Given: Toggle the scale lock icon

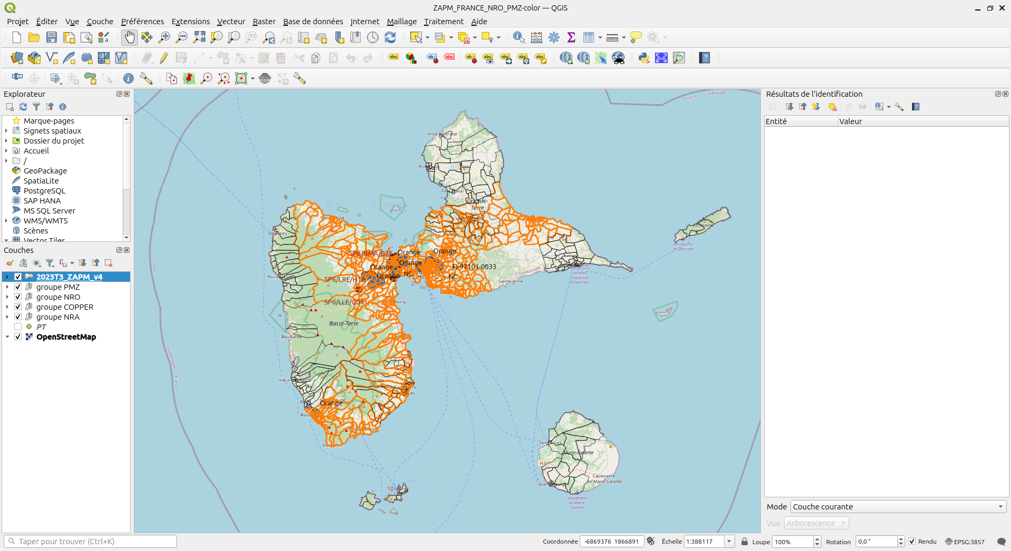Looking at the screenshot, I should (745, 542).
